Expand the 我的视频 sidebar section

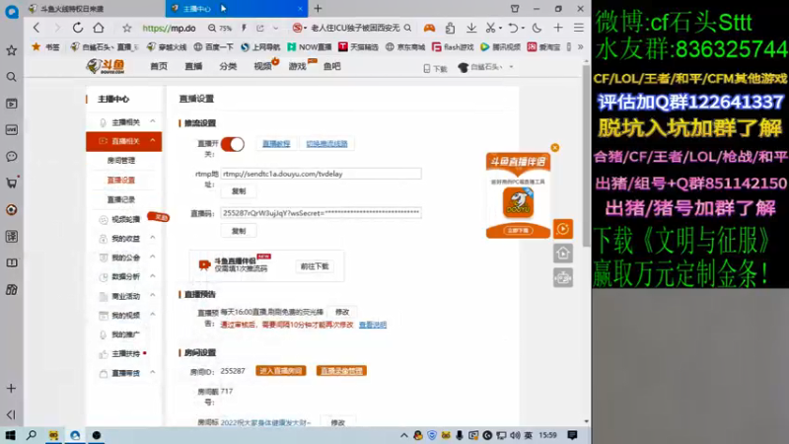click(153, 315)
